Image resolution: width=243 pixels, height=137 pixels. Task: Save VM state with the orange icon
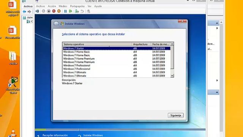(x=59, y=11)
